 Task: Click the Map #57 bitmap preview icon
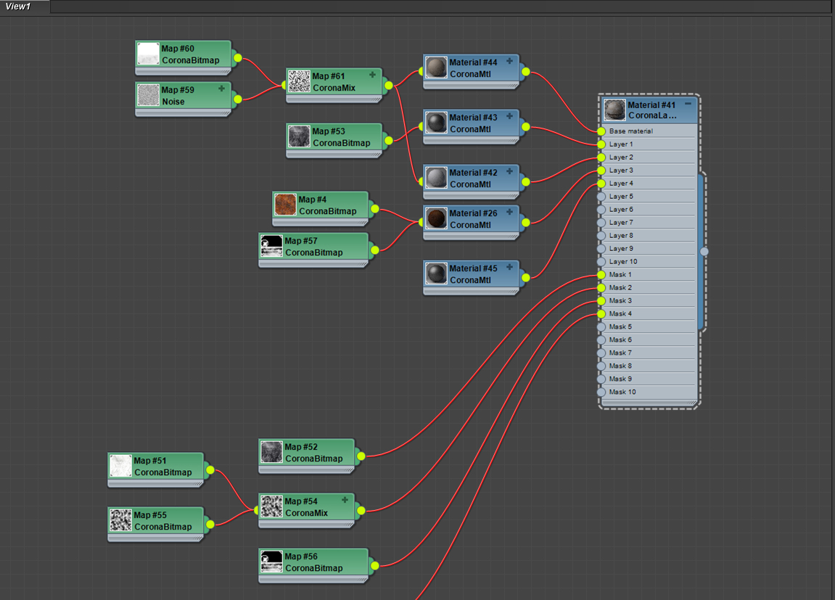[271, 247]
